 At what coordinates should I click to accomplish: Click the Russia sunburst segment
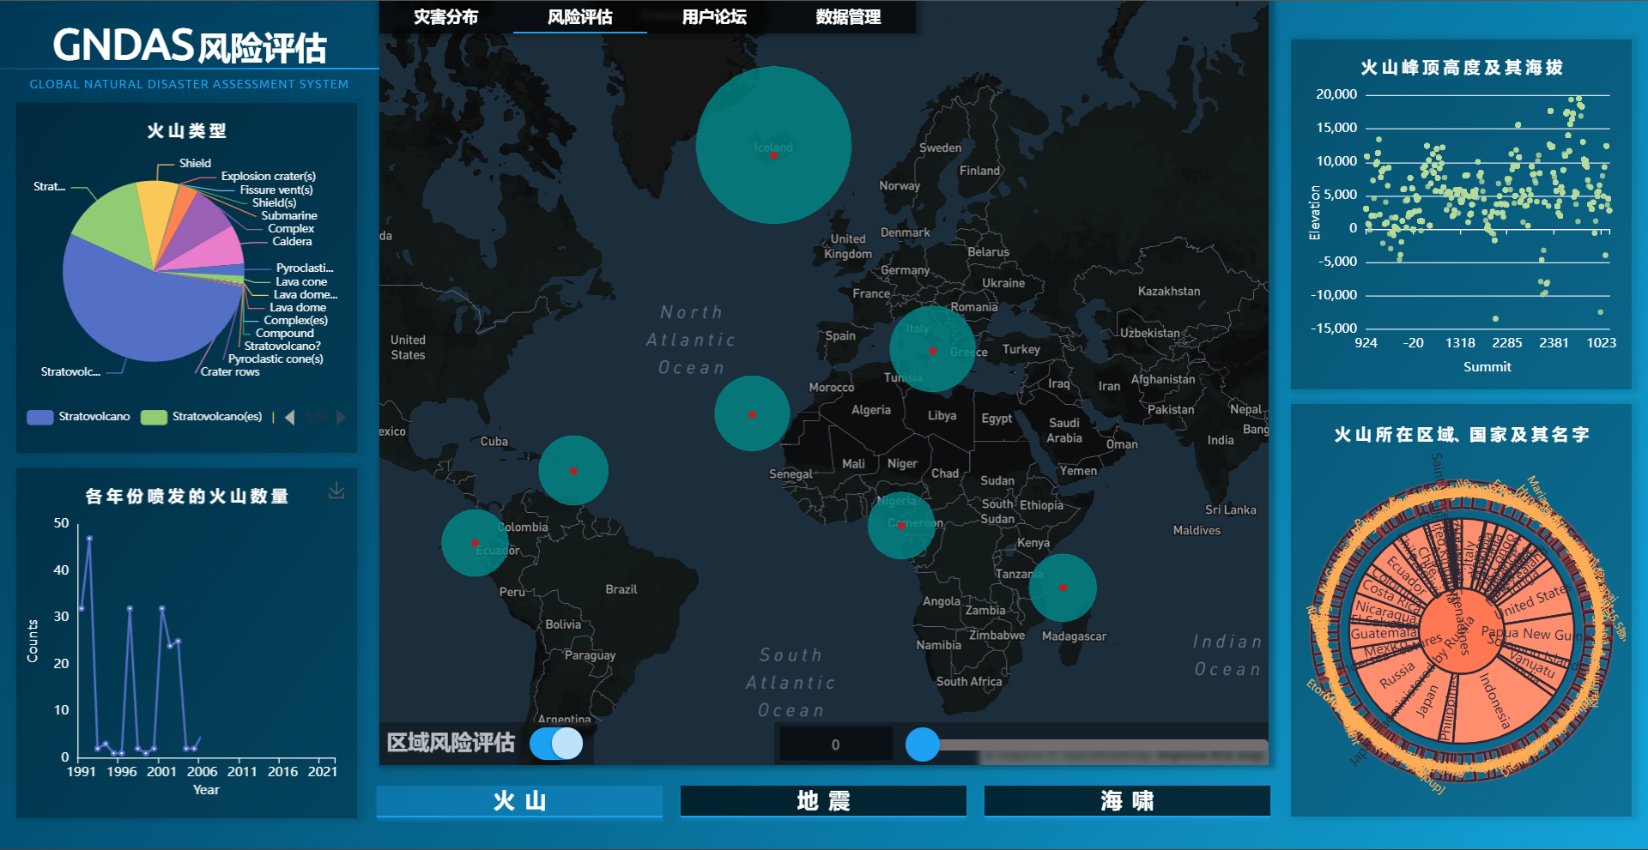pos(1397,676)
